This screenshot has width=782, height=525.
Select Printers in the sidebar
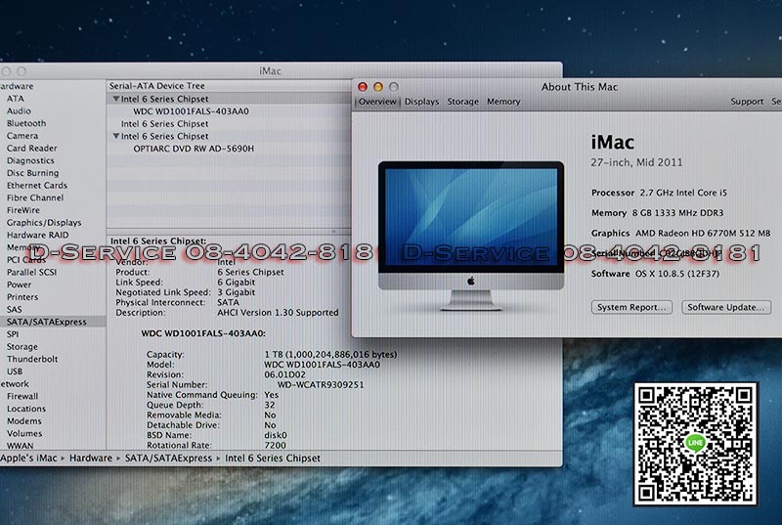22,297
